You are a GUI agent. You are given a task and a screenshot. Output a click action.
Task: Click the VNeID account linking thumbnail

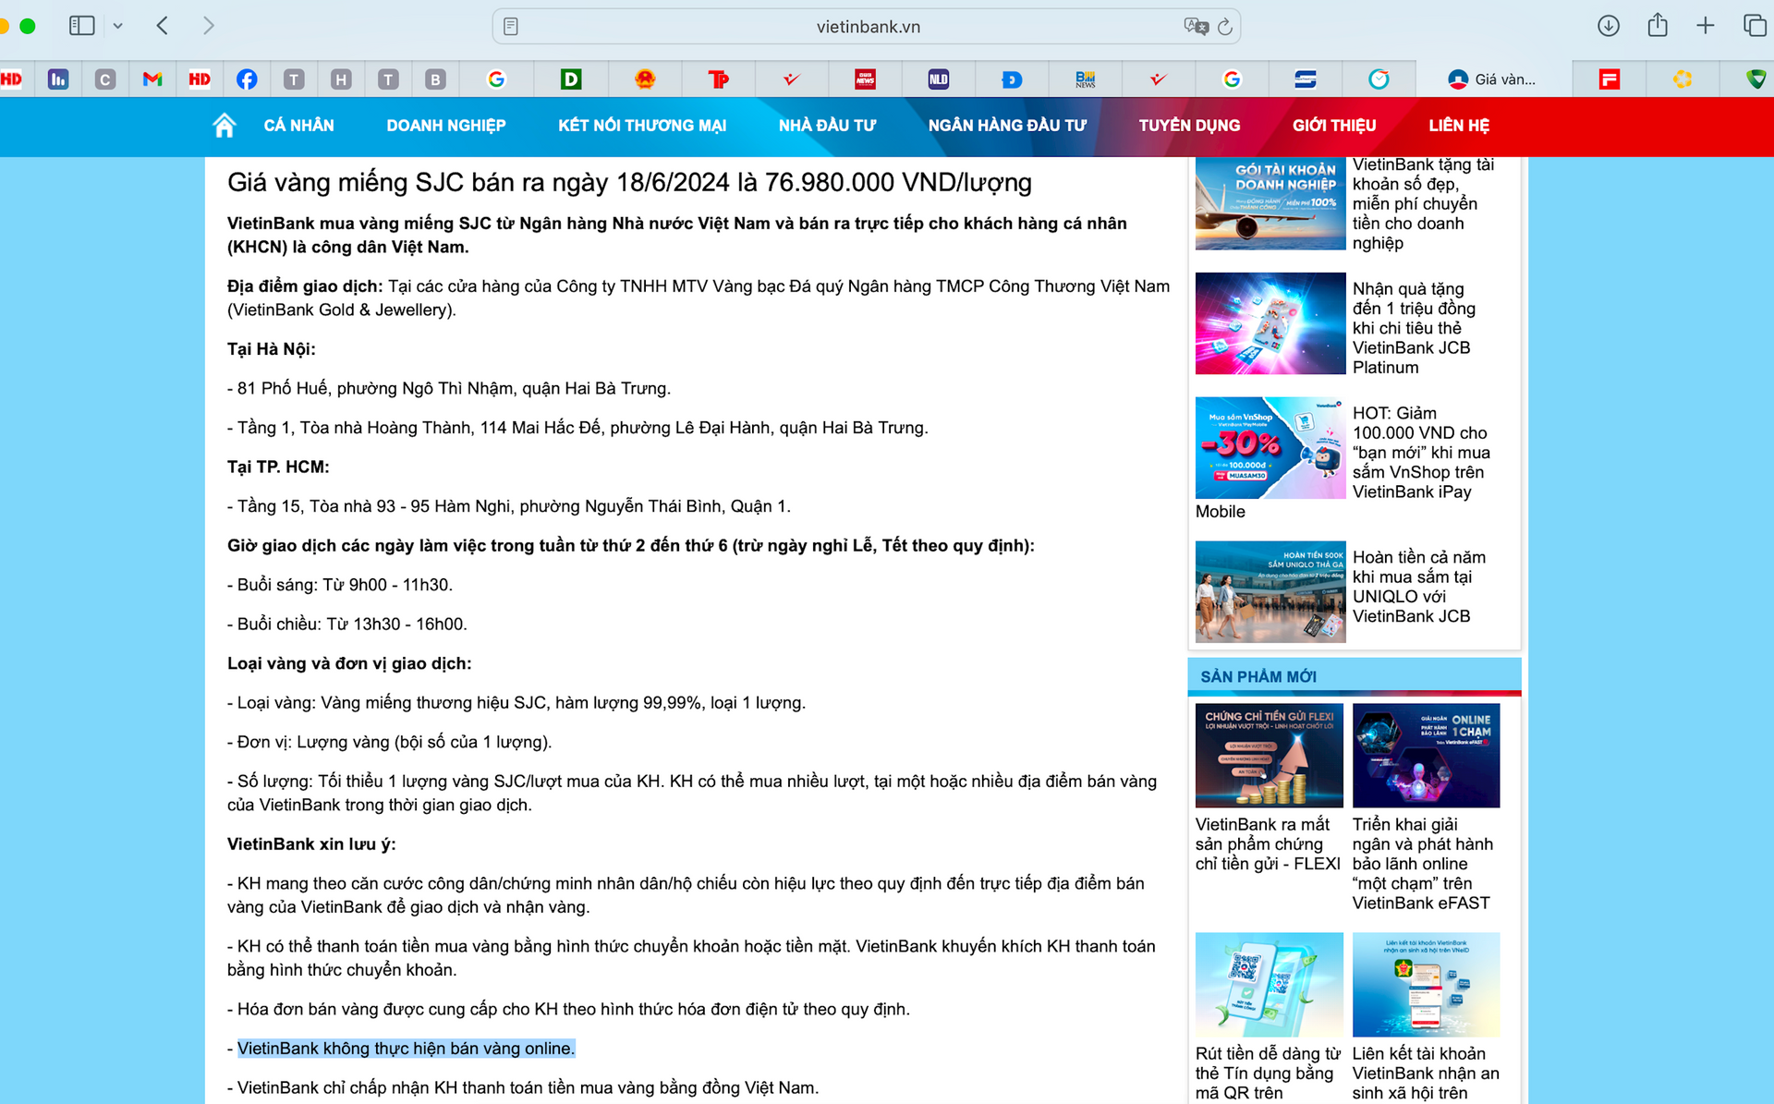coord(1427,985)
